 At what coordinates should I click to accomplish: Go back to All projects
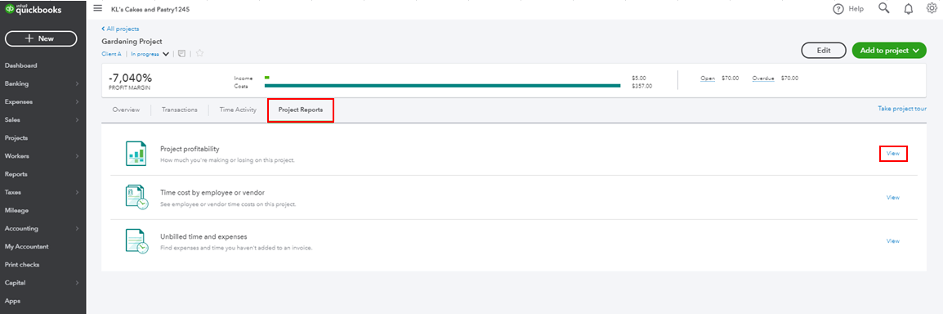tap(120, 29)
